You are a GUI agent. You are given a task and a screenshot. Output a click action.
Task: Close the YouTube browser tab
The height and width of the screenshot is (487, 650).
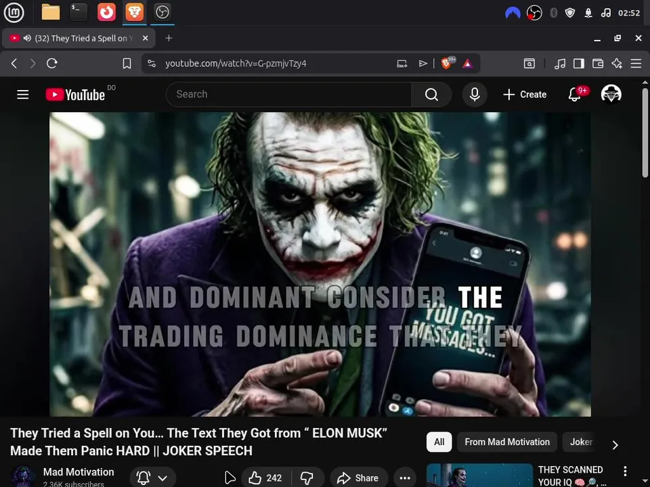point(145,38)
